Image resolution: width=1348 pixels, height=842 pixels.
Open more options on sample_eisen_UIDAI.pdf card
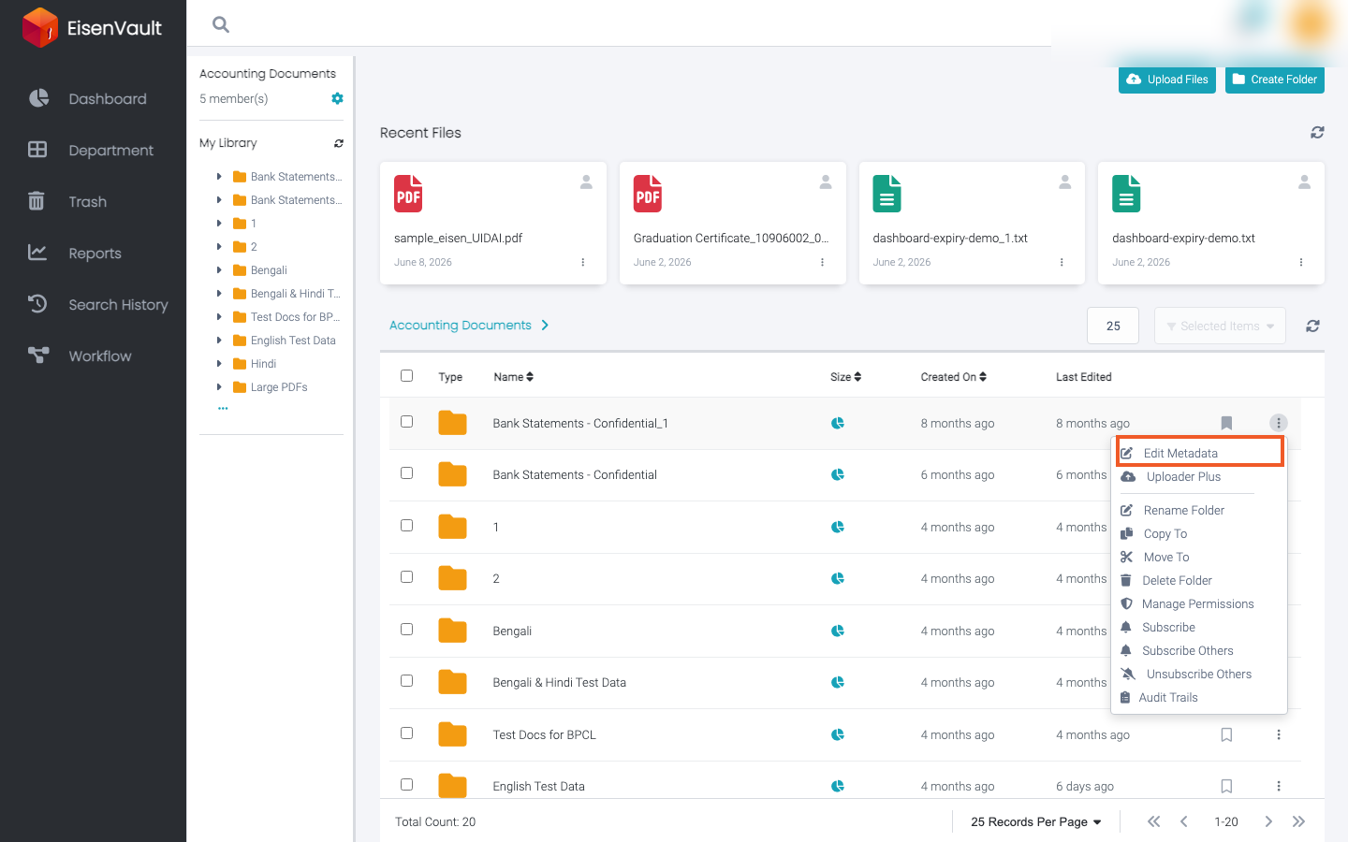[x=583, y=263]
